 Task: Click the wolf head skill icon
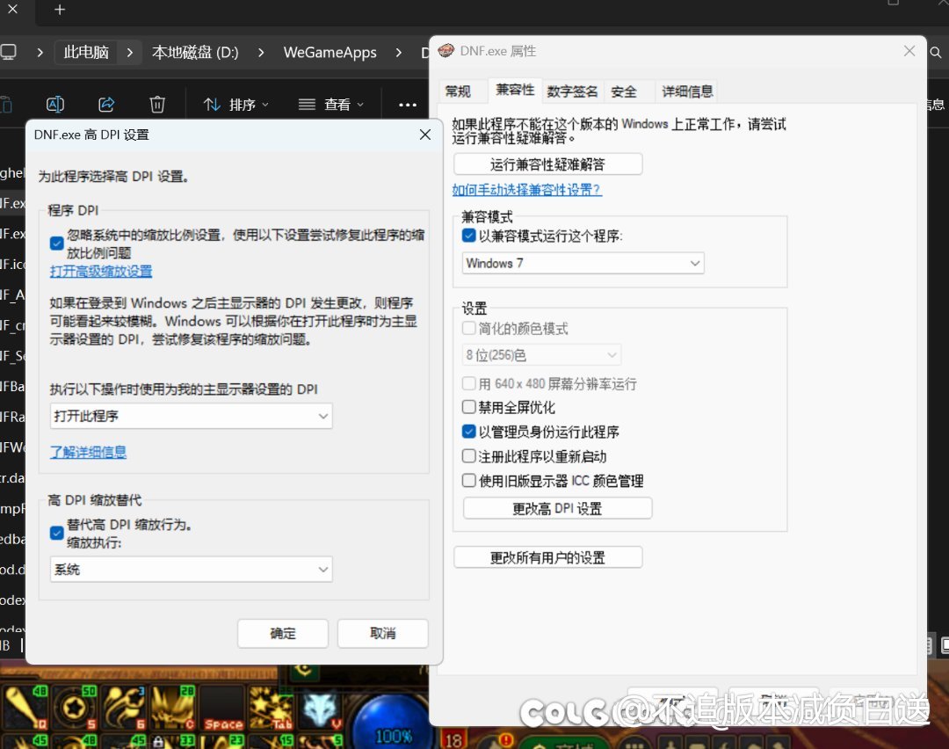coord(320,710)
